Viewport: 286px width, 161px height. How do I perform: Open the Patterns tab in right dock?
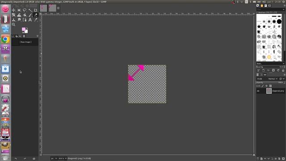[x=262, y=6]
